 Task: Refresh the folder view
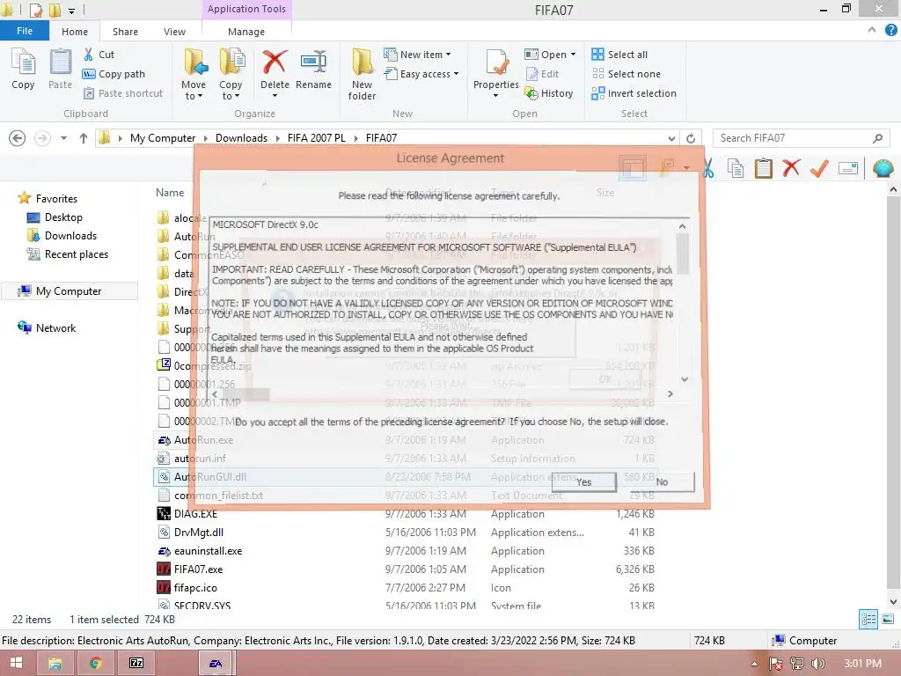point(691,138)
